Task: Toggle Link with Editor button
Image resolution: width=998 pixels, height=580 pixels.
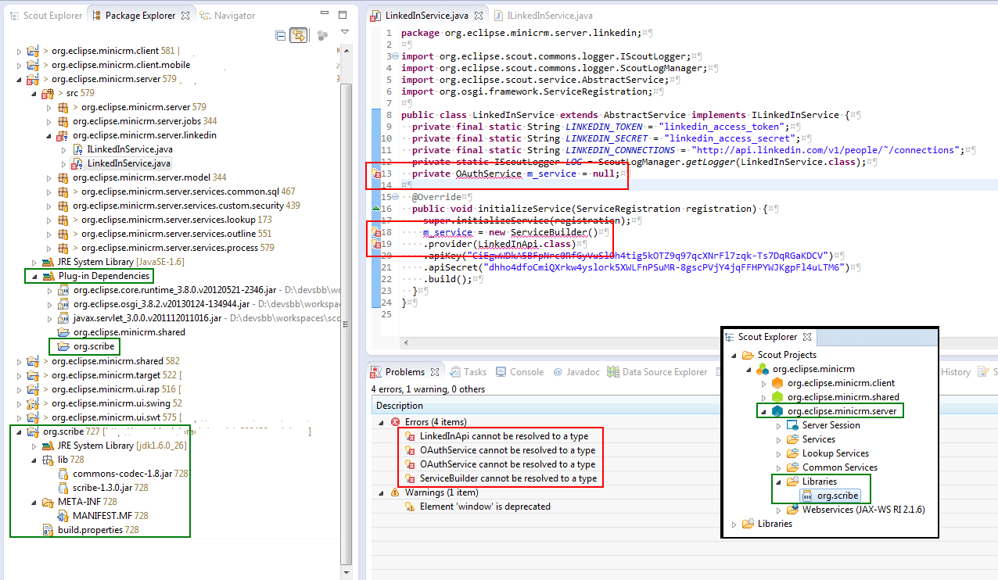Action: pos(298,35)
